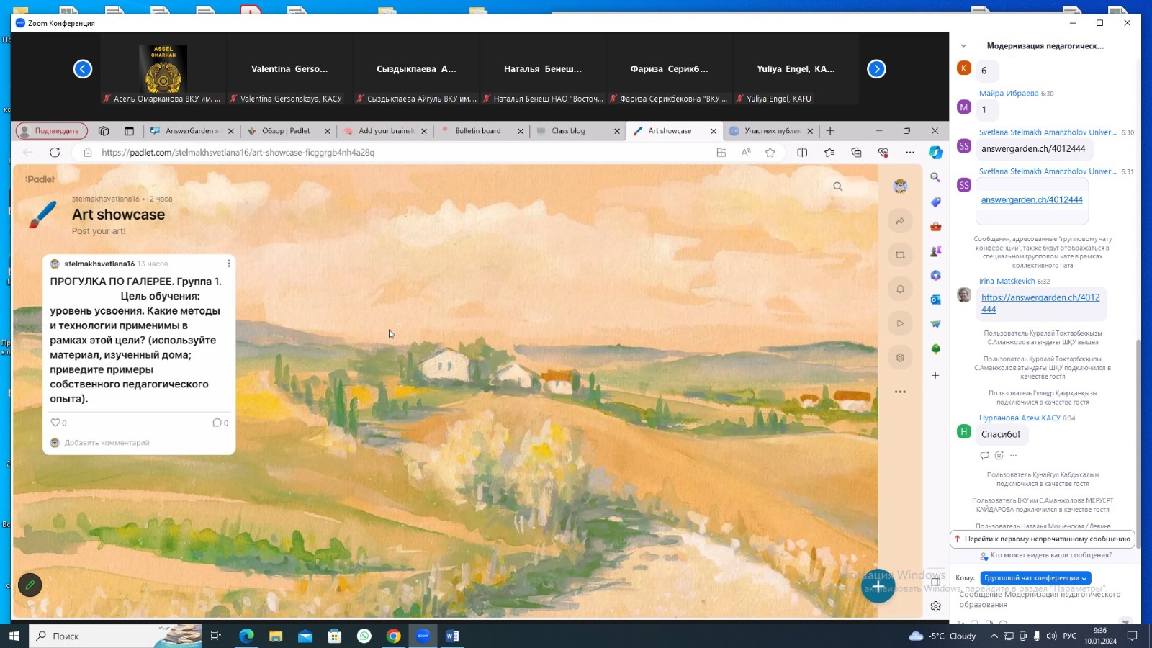
Task: Open the chat recipient dropdown
Action: (x=1035, y=578)
